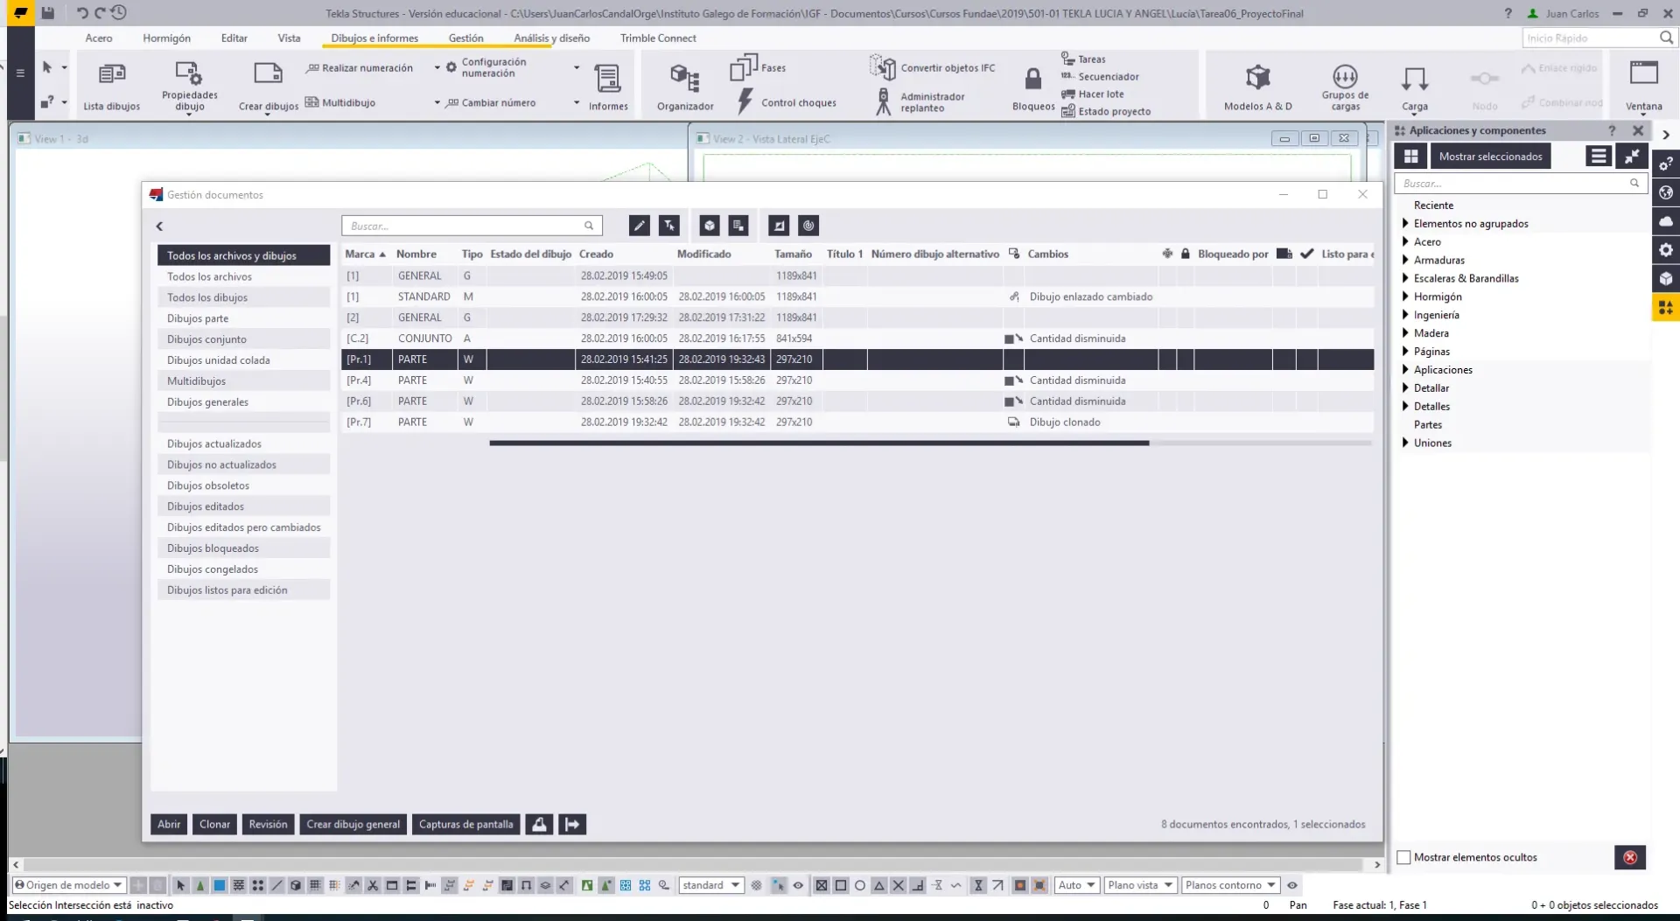Click horizontal scrollbar of document table

coord(819,443)
